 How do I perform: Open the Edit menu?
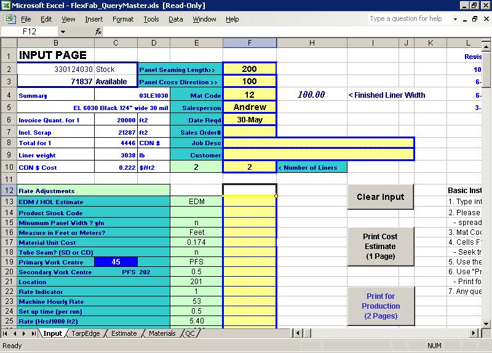46,19
